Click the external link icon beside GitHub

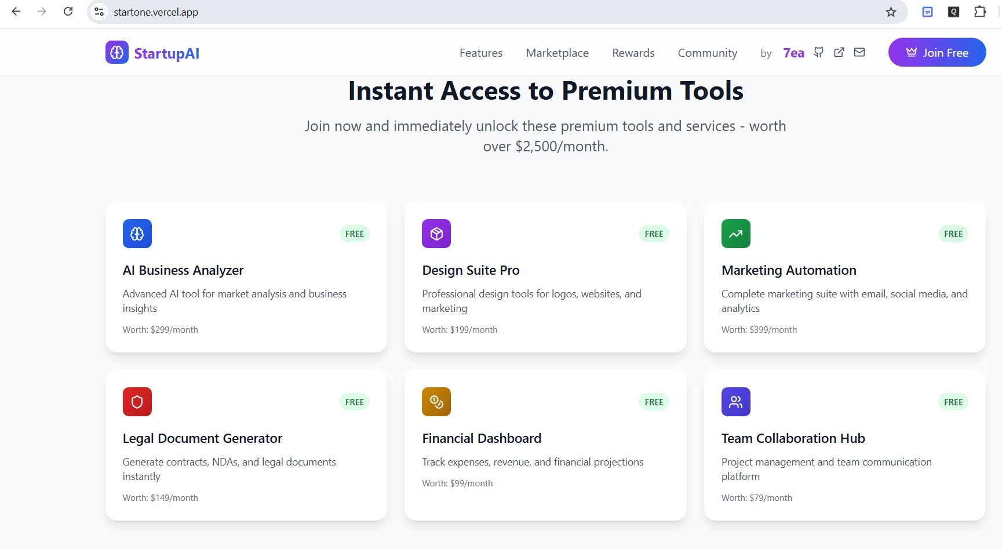coord(839,52)
